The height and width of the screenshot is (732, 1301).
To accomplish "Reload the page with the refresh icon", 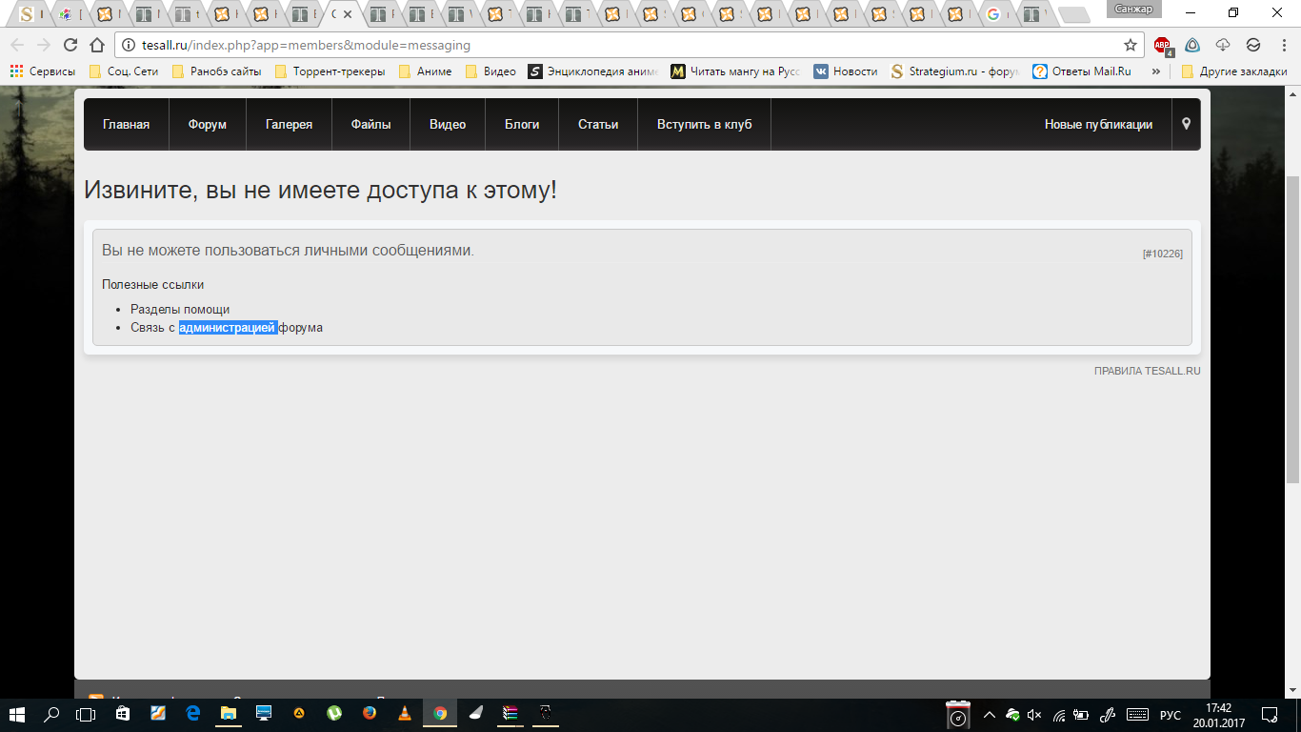I will point(70,45).
